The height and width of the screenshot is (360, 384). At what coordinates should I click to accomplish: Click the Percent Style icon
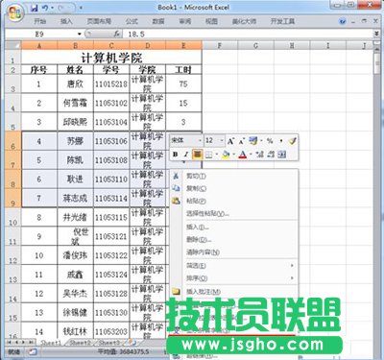coord(270,141)
